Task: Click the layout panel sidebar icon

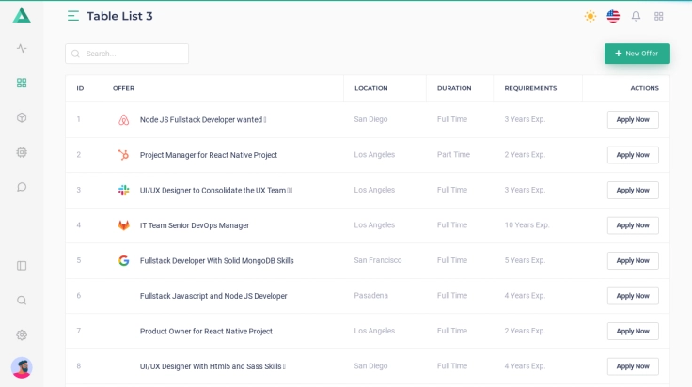Action: [x=22, y=266]
